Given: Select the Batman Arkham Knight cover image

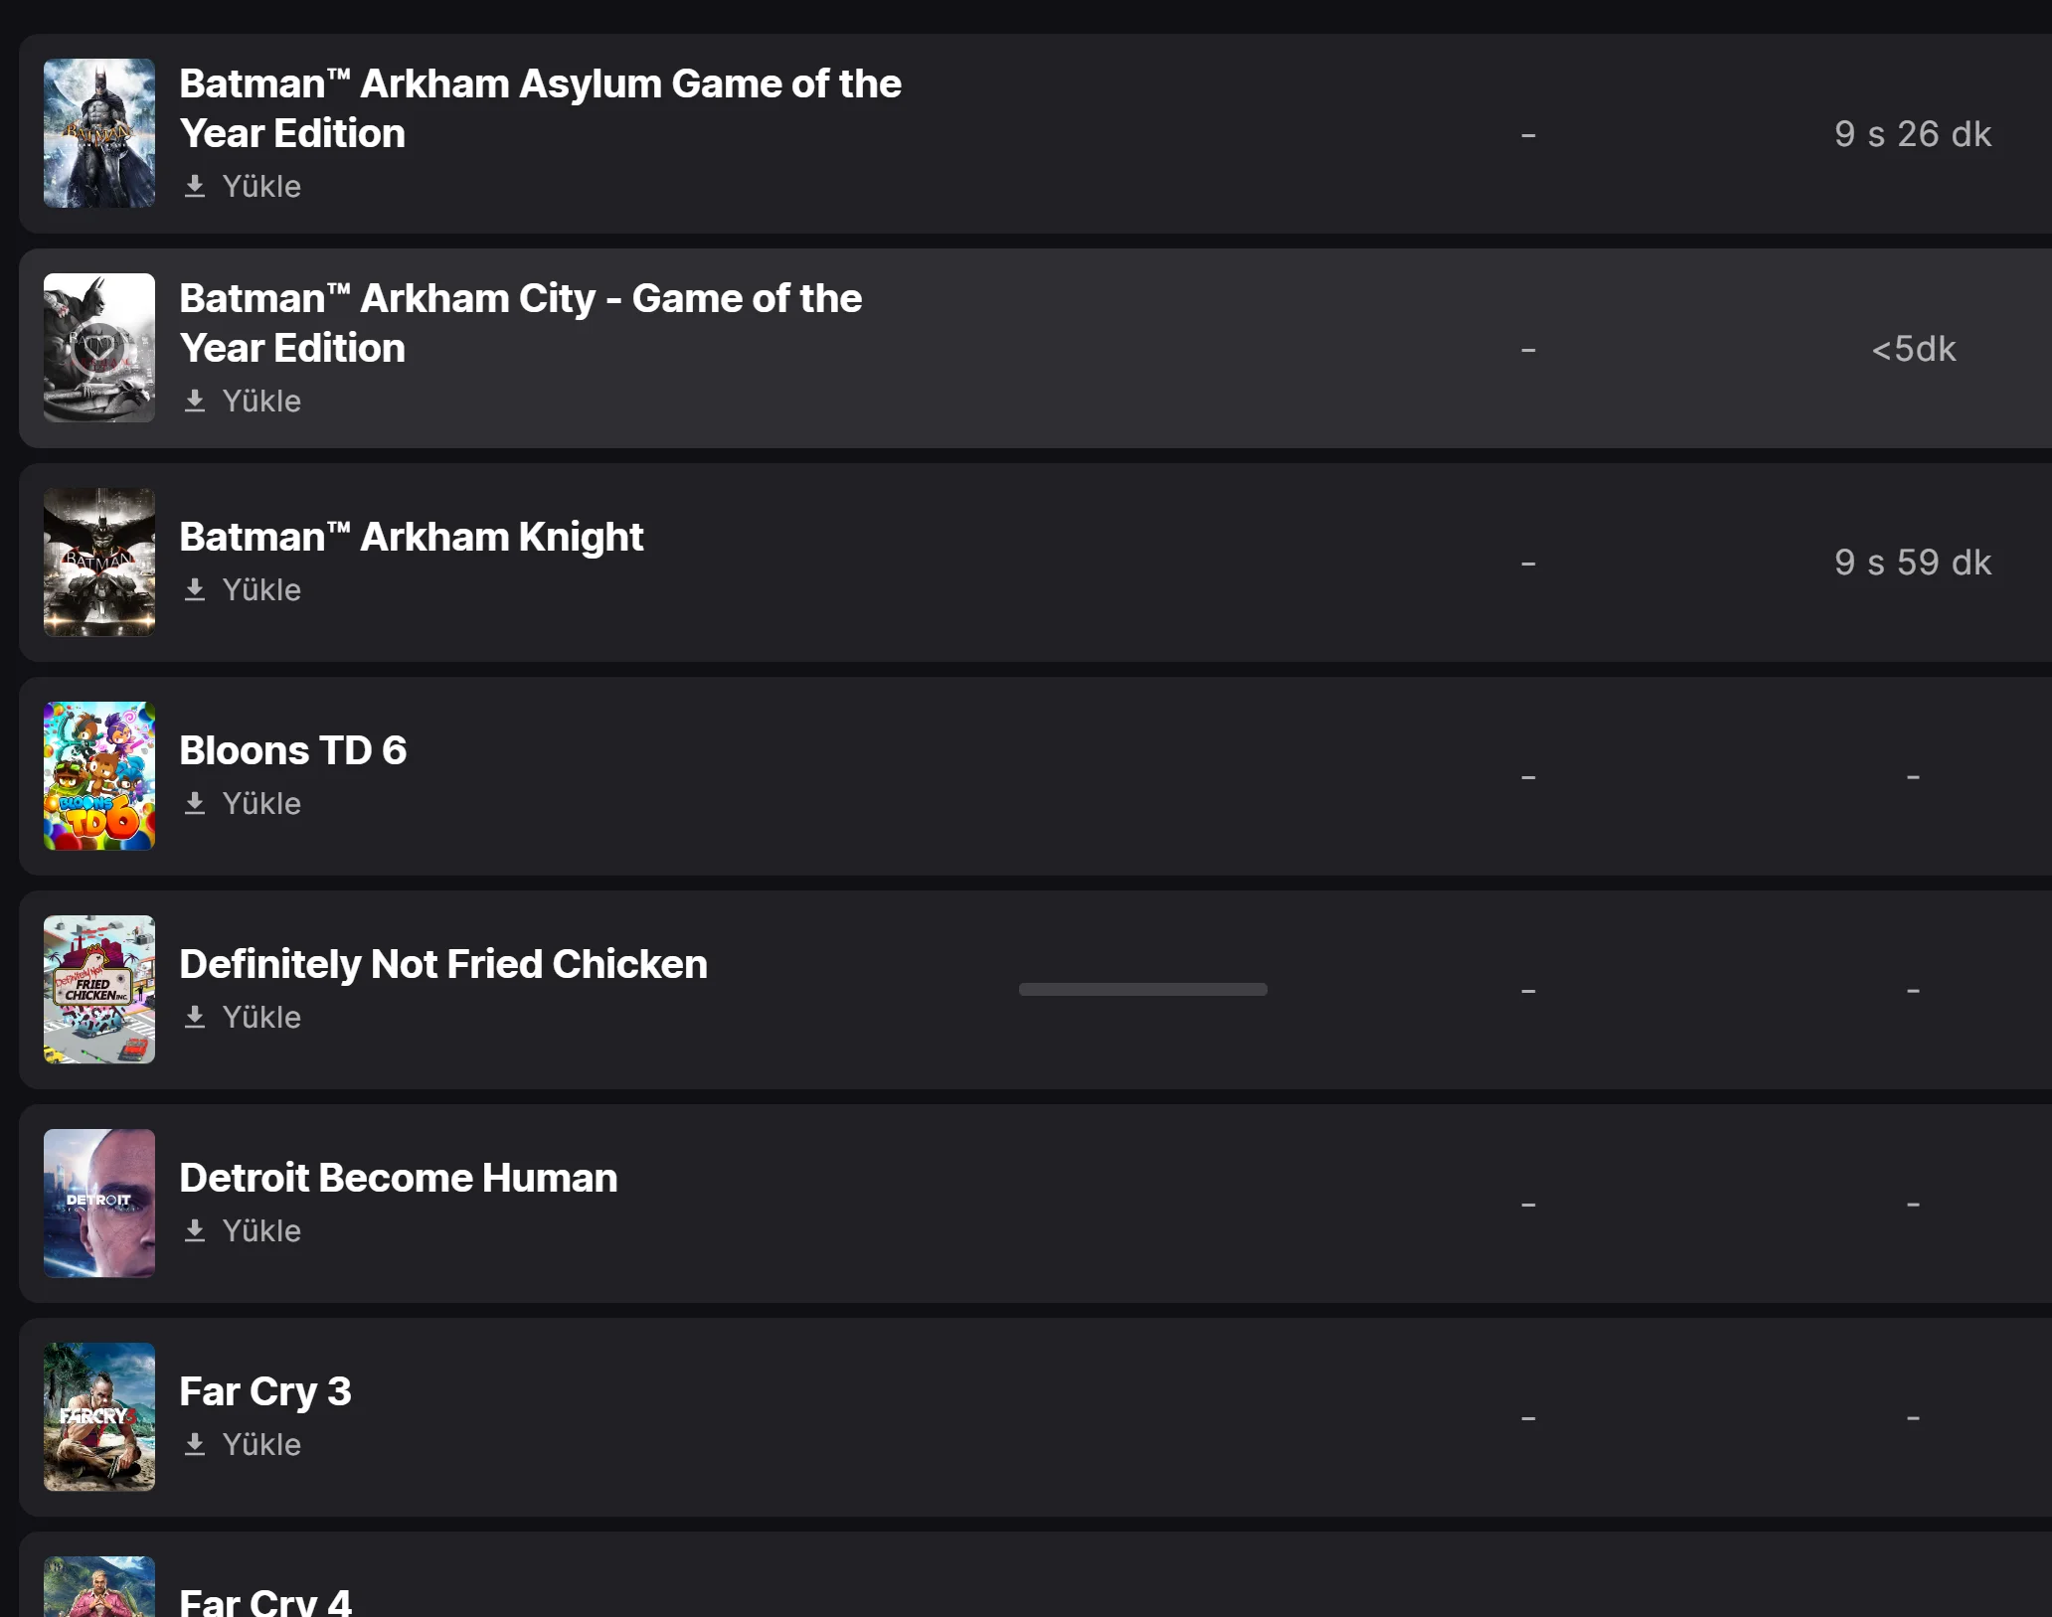Looking at the screenshot, I should tap(99, 562).
